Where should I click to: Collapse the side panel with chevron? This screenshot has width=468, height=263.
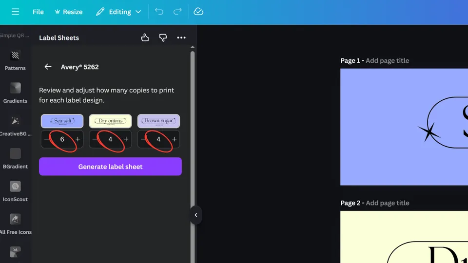pos(196,215)
